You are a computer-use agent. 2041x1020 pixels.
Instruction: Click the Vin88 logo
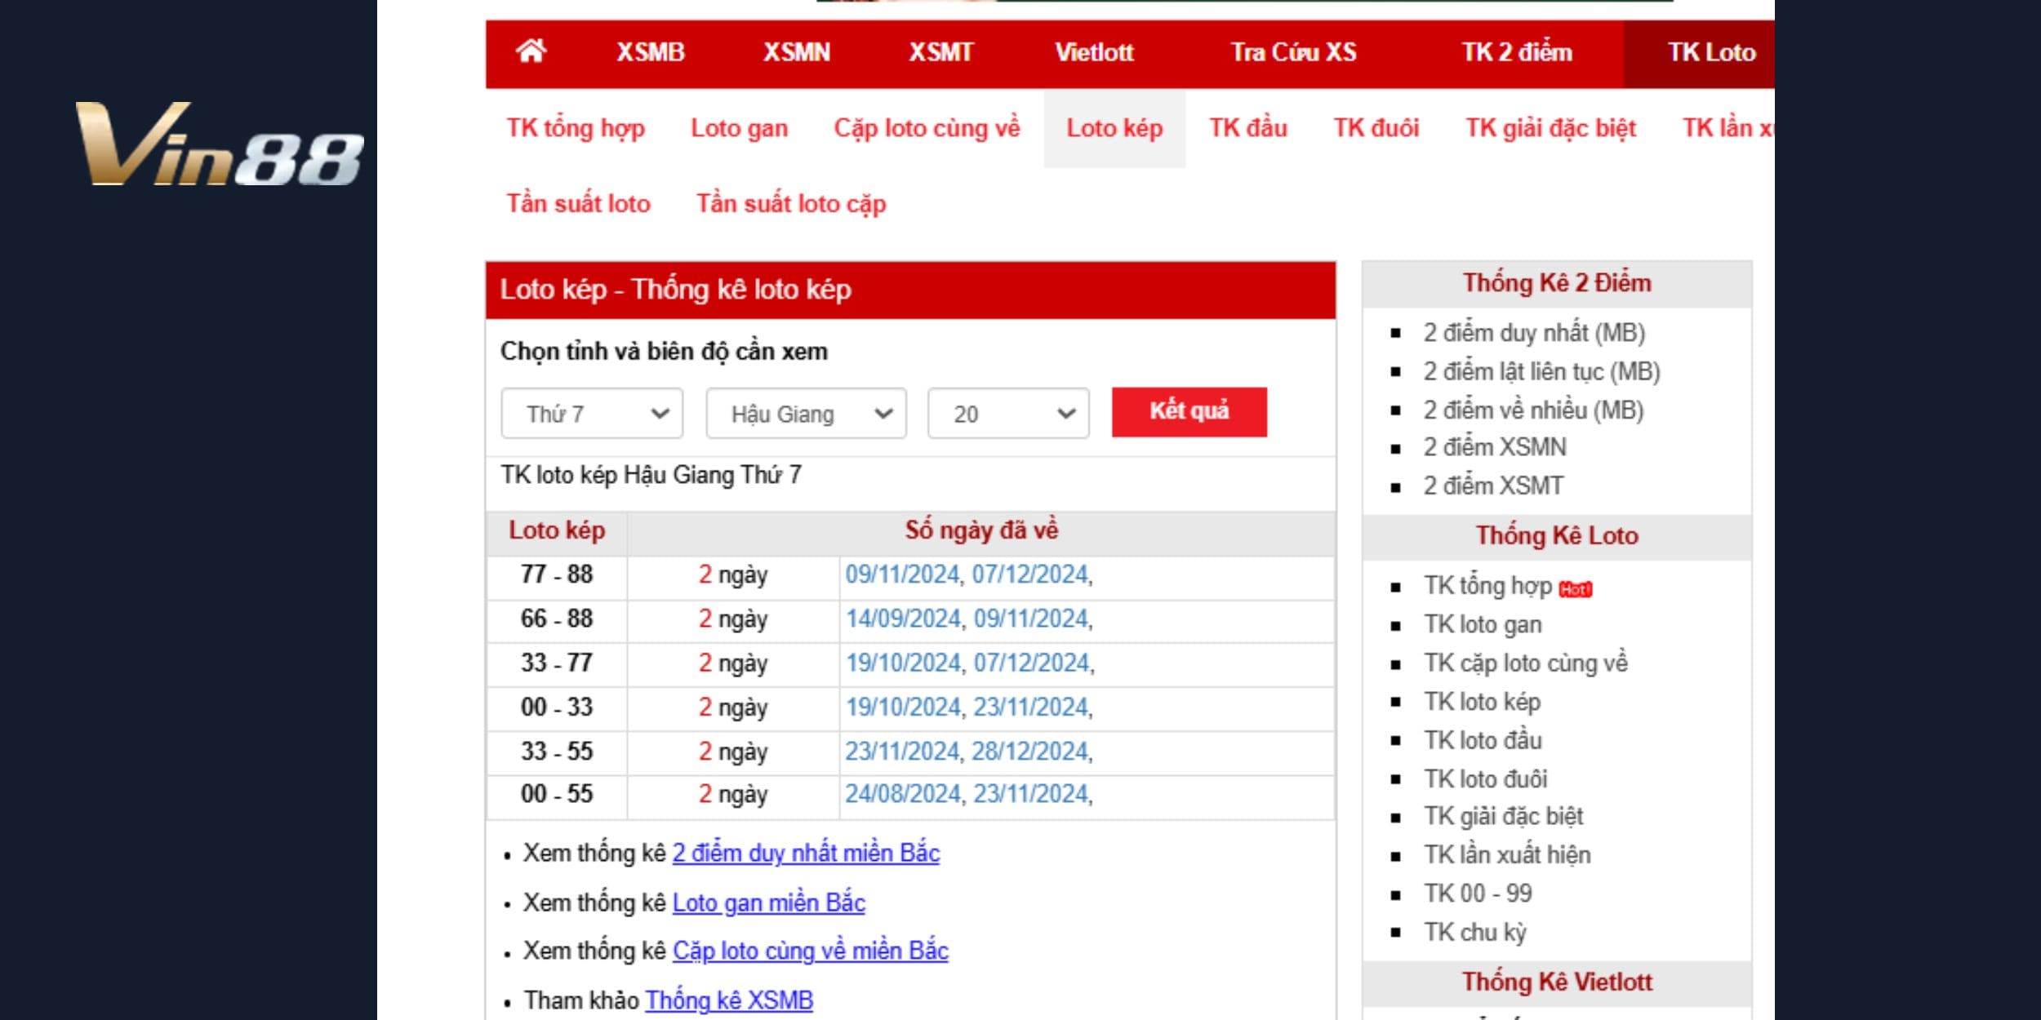pos(220,144)
